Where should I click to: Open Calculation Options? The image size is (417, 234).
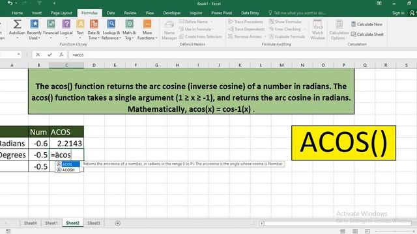tap(339, 30)
